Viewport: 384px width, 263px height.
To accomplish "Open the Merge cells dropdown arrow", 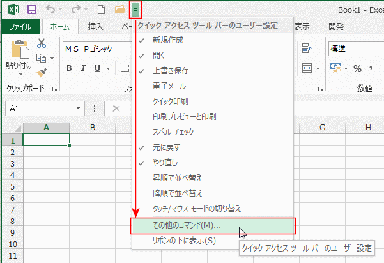I will (318, 68).
